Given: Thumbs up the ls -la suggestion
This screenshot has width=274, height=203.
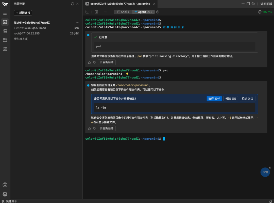Looking at the screenshot, I should click(x=89, y=128).
